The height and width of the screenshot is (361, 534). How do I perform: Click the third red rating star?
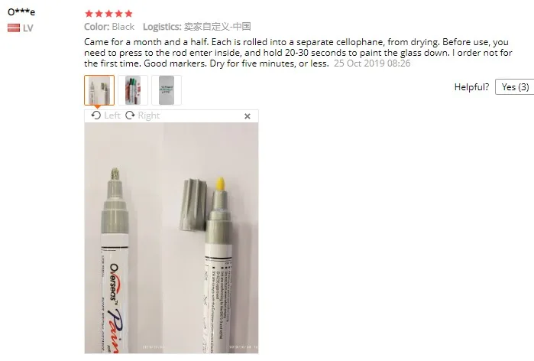(x=109, y=14)
